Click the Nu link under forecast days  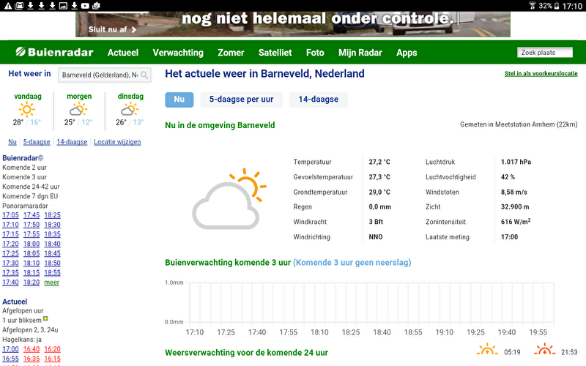point(12,142)
